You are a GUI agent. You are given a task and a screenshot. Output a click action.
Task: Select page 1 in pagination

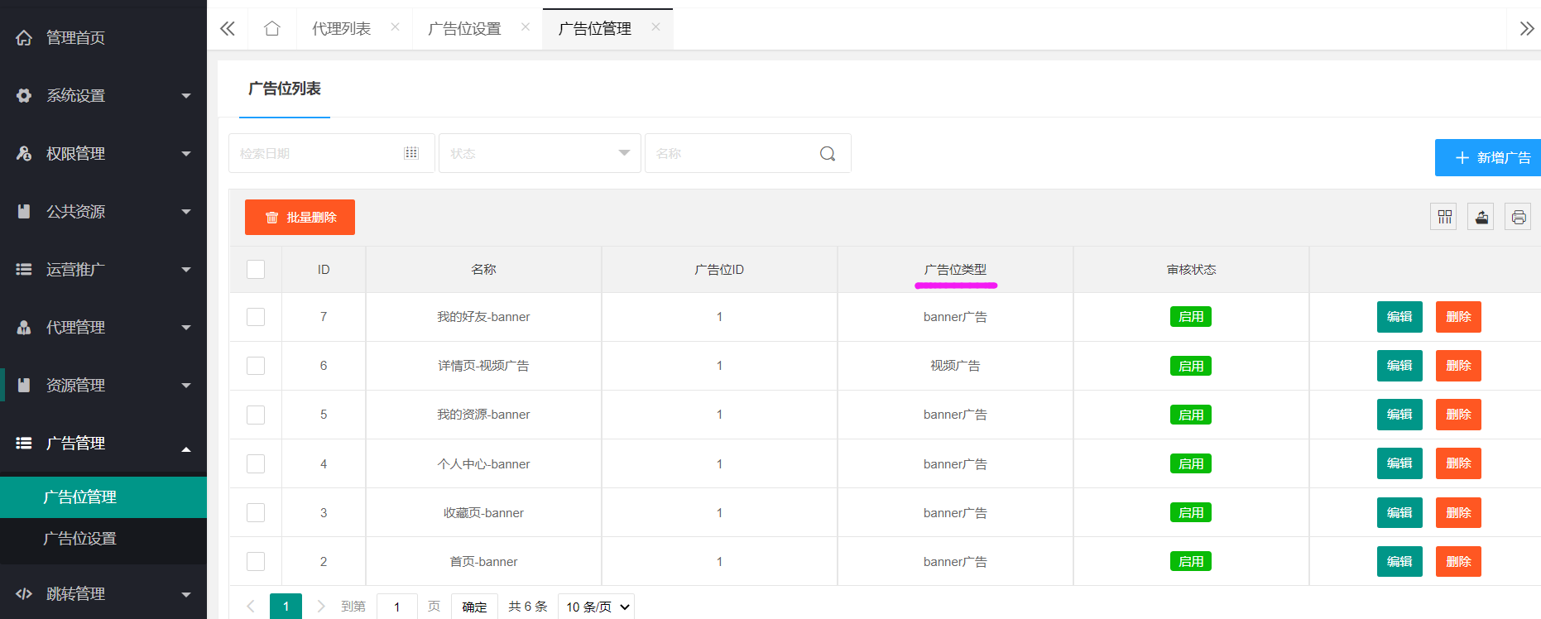point(286,607)
